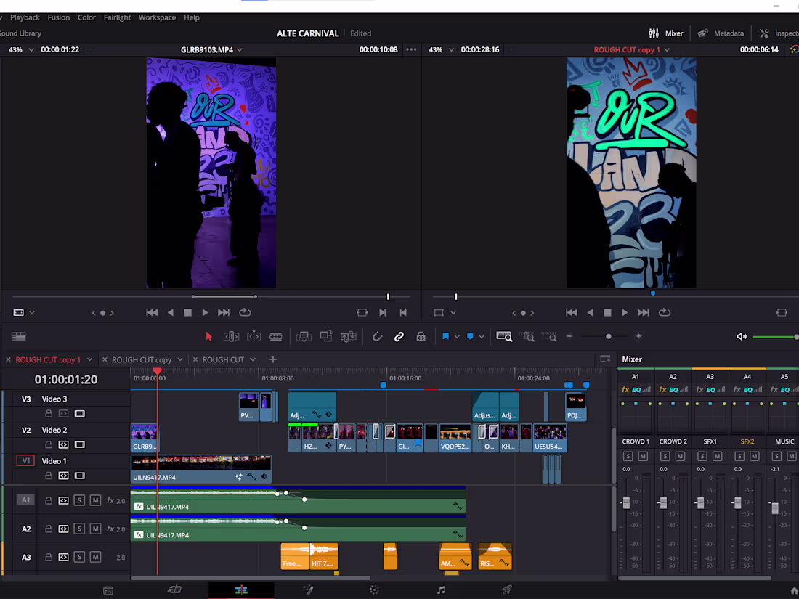Switch to the Color page

coord(373,590)
